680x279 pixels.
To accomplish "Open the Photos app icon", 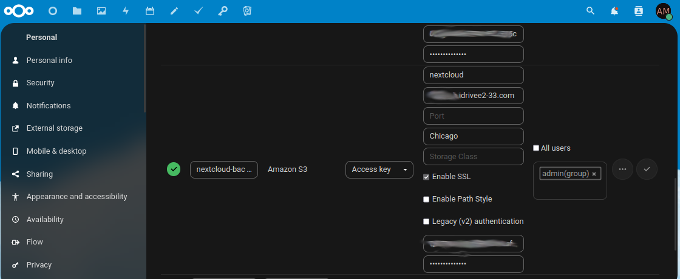I will click(101, 11).
